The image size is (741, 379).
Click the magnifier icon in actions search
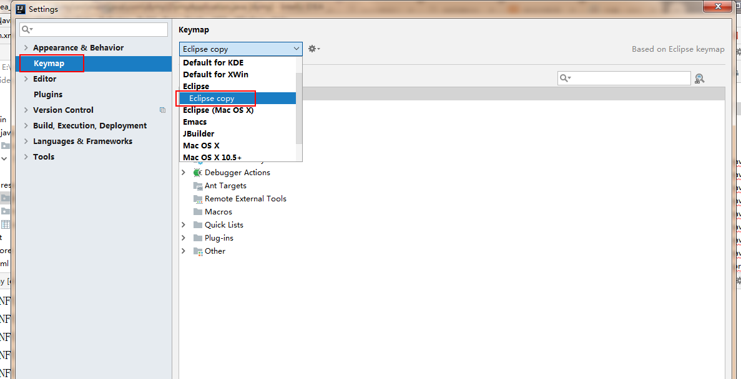click(x=566, y=79)
